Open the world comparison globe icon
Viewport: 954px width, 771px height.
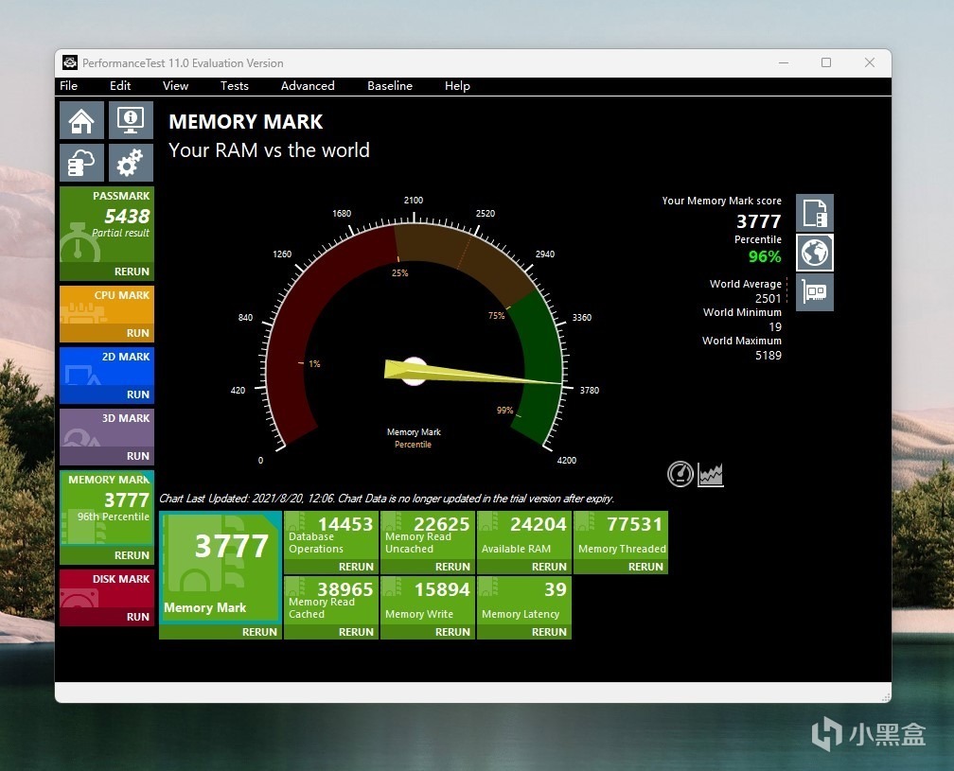[815, 253]
